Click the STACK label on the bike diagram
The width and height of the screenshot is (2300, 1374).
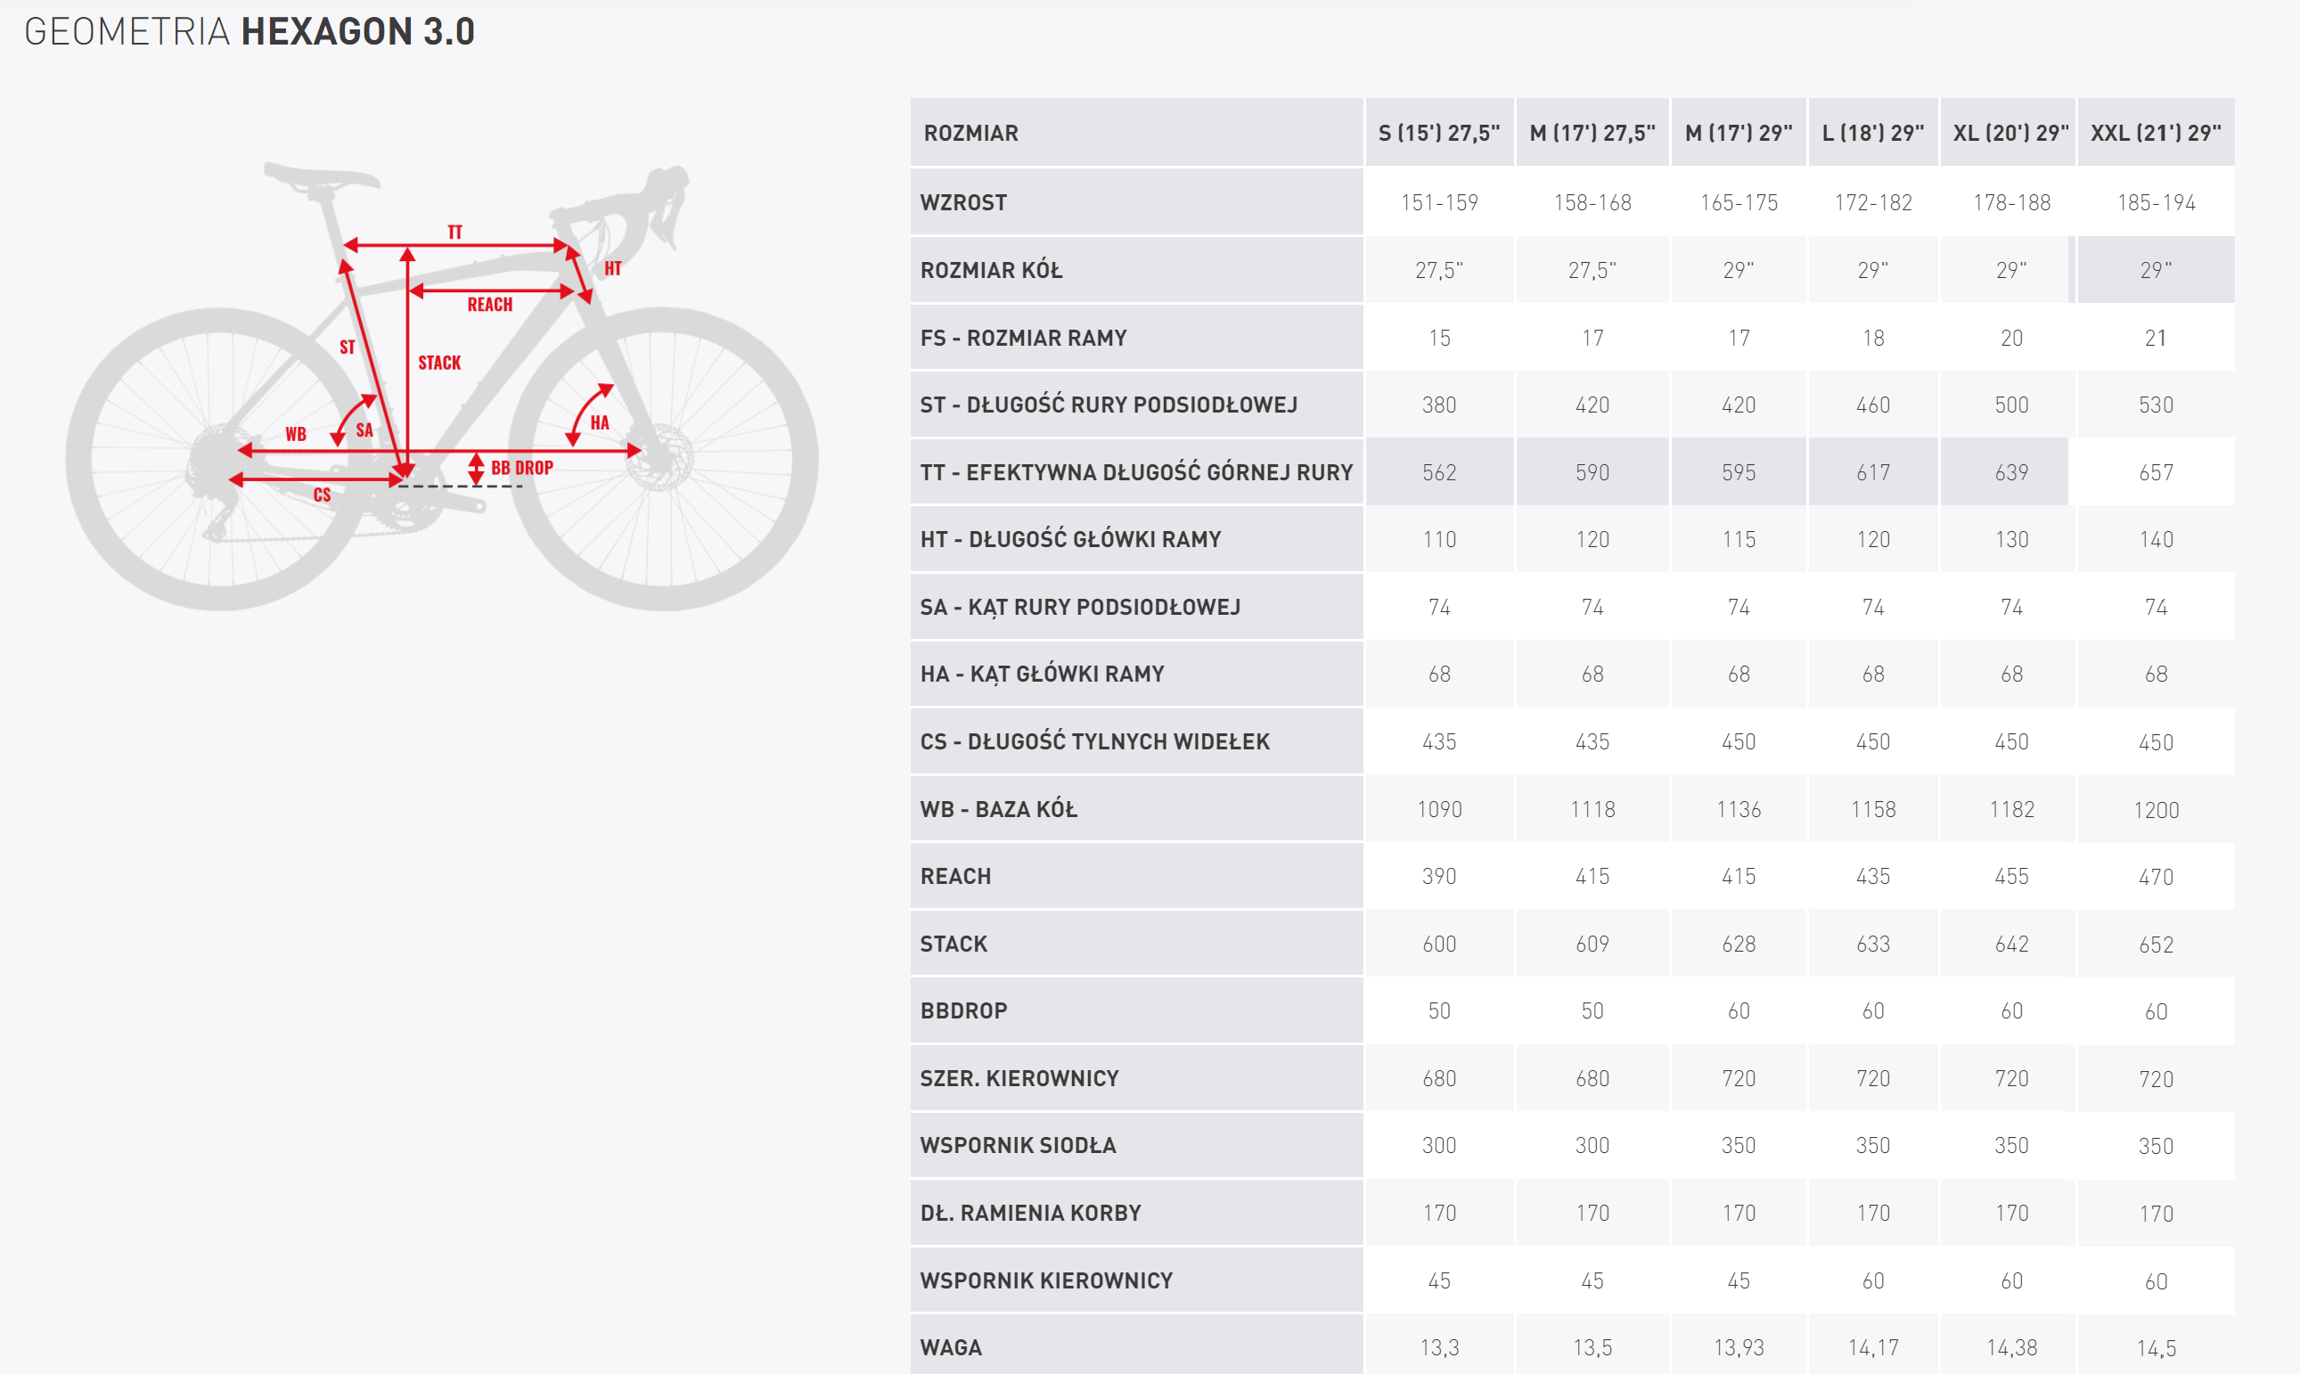point(439,363)
